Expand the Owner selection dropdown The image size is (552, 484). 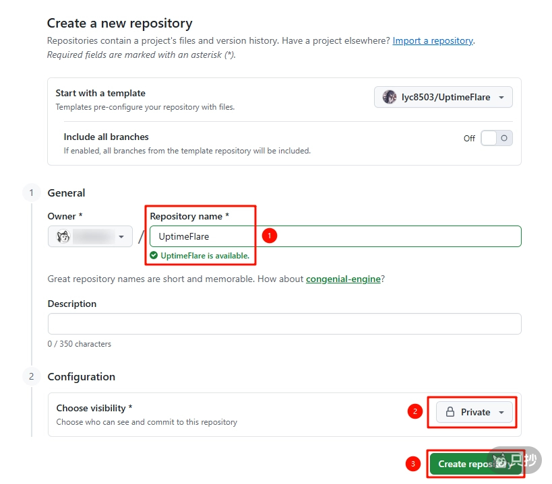pos(90,237)
